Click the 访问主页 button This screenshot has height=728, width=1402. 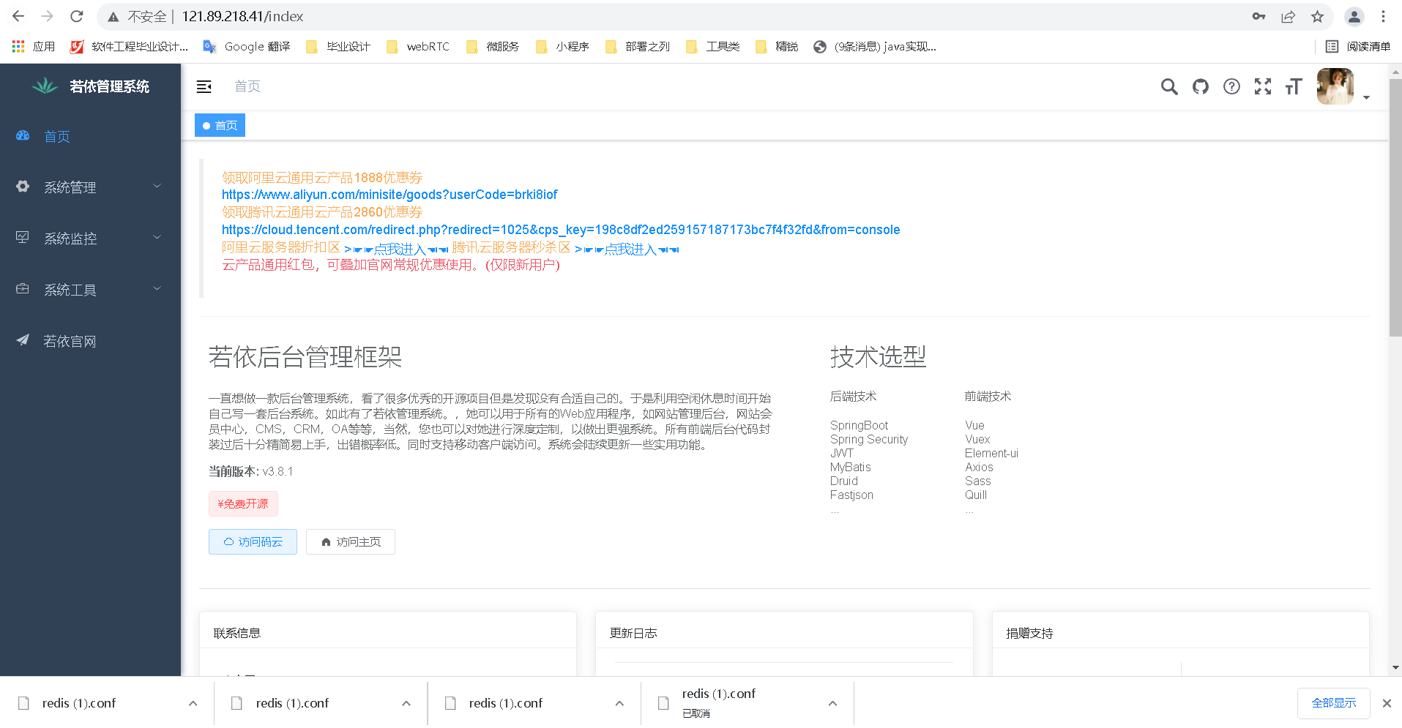tap(351, 541)
